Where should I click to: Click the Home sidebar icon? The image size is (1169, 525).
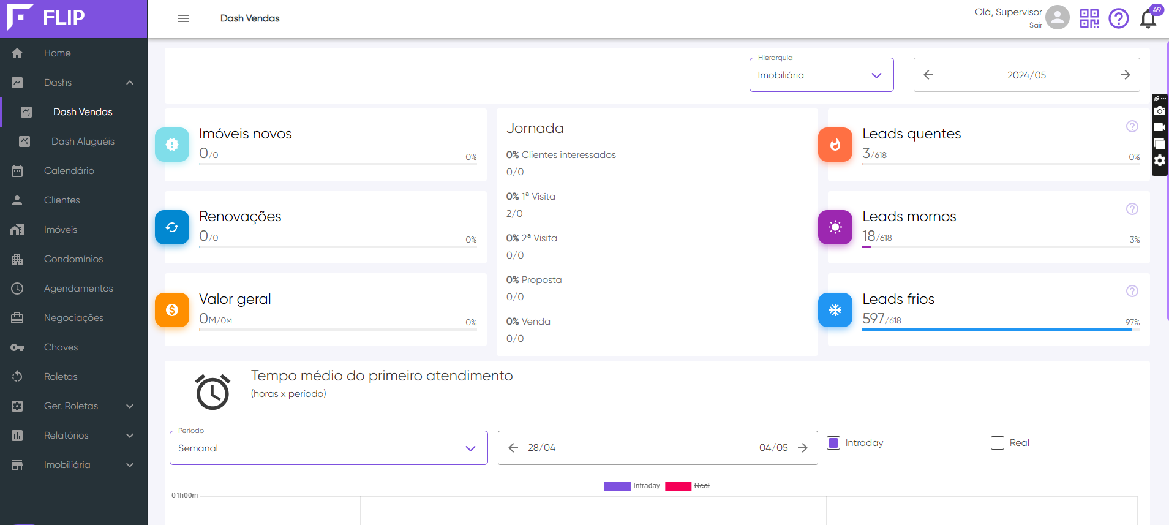(x=17, y=53)
